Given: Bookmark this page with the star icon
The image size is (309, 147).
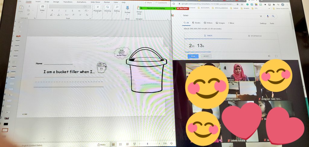Looking at the screenshot, I should [242, 4].
